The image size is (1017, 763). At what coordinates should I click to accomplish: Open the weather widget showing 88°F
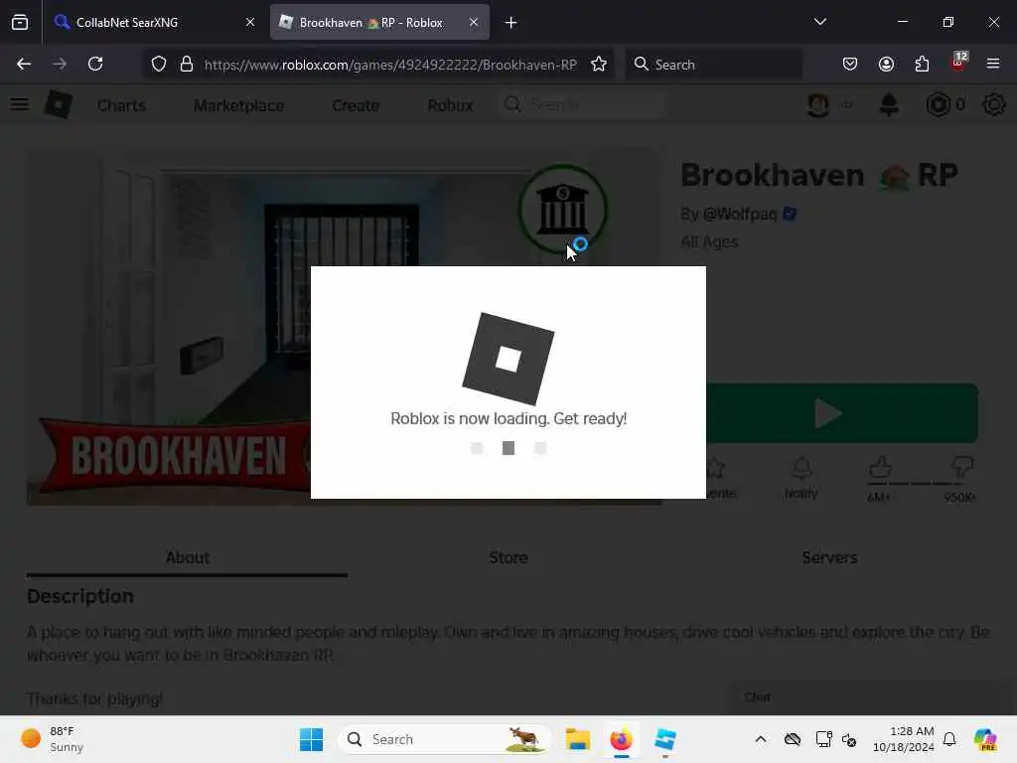(54, 739)
